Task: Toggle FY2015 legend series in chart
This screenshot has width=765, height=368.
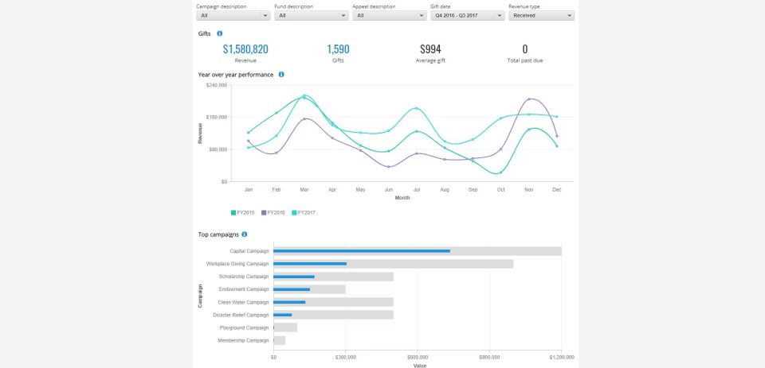Action: click(244, 212)
